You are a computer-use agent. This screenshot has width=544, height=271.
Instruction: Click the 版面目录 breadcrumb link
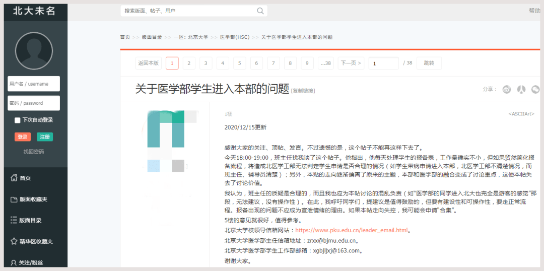(152, 37)
